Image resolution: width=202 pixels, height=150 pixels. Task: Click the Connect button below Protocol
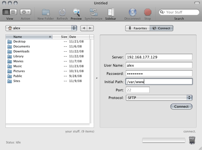point(181,107)
